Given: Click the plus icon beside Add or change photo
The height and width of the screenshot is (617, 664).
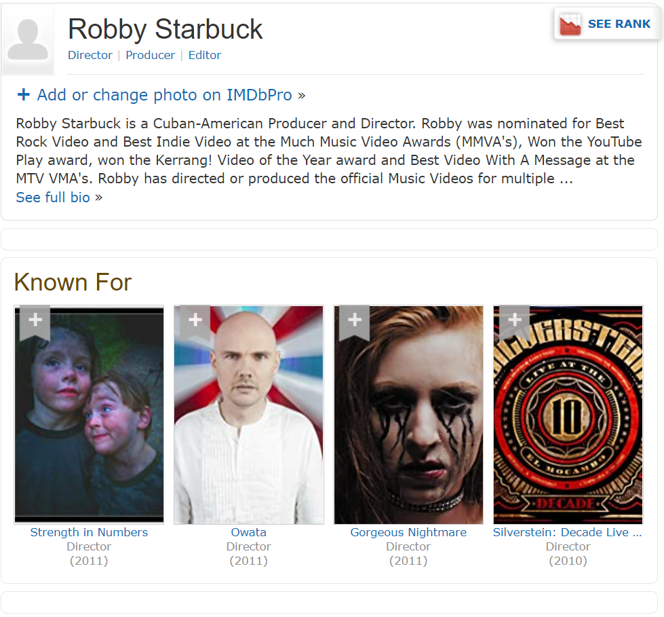Looking at the screenshot, I should [24, 94].
